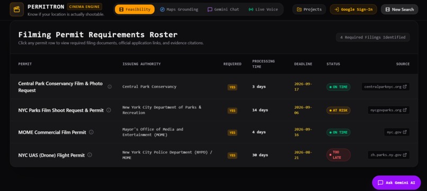Switch to Maps Grounding tab

pos(179,9)
